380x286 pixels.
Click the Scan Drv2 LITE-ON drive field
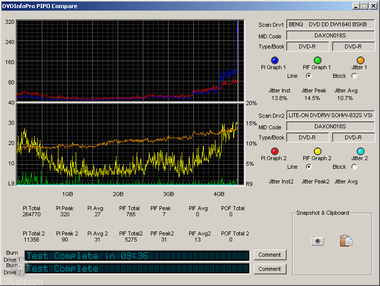point(330,115)
